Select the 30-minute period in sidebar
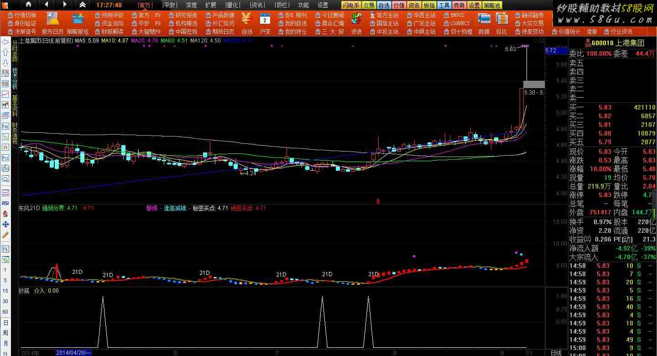This screenshot has width=657, height=356. click(x=5, y=301)
